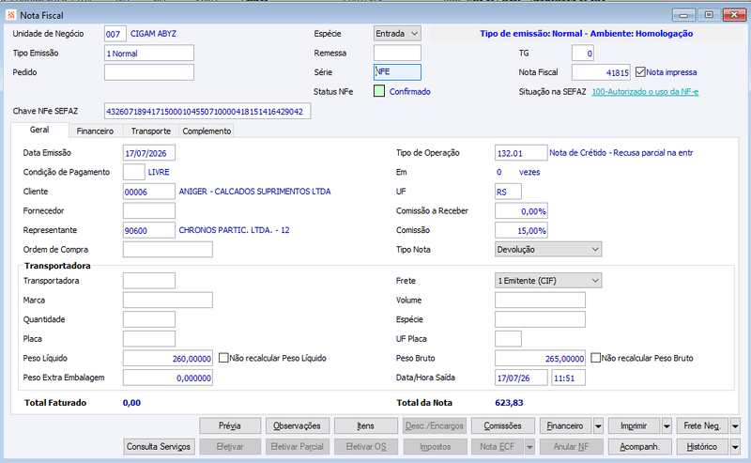Expand the Frete Neg. dropdown arrow
This screenshot has height=463, width=751.
pos(735,425)
